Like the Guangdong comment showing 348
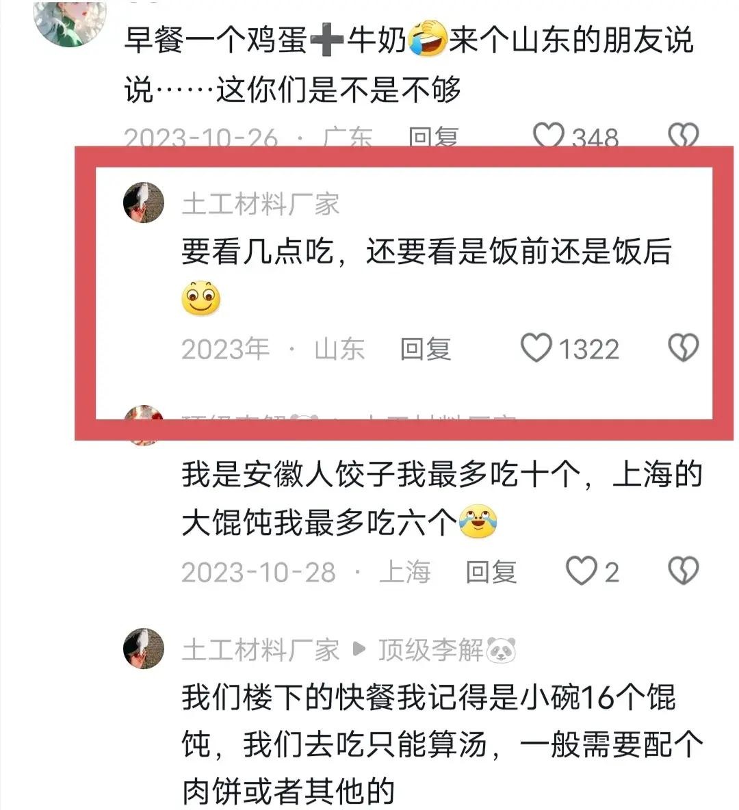 (548, 135)
